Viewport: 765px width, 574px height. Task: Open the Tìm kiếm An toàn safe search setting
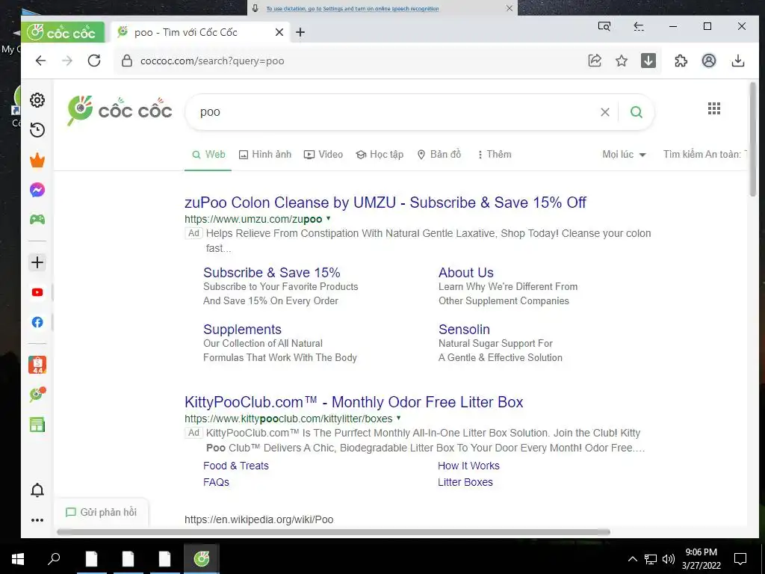[x=704, y=154]
